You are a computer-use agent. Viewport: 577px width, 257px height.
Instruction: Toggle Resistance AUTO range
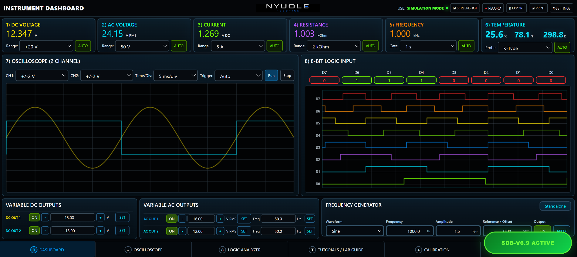[370, 46]
